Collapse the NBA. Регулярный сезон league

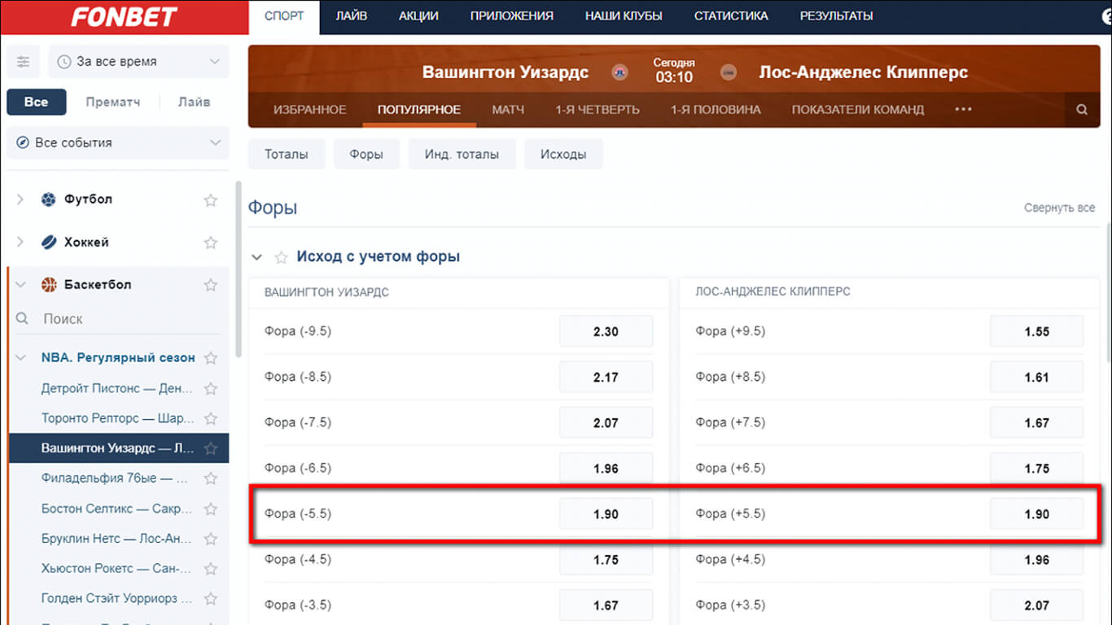pos(21,358)
